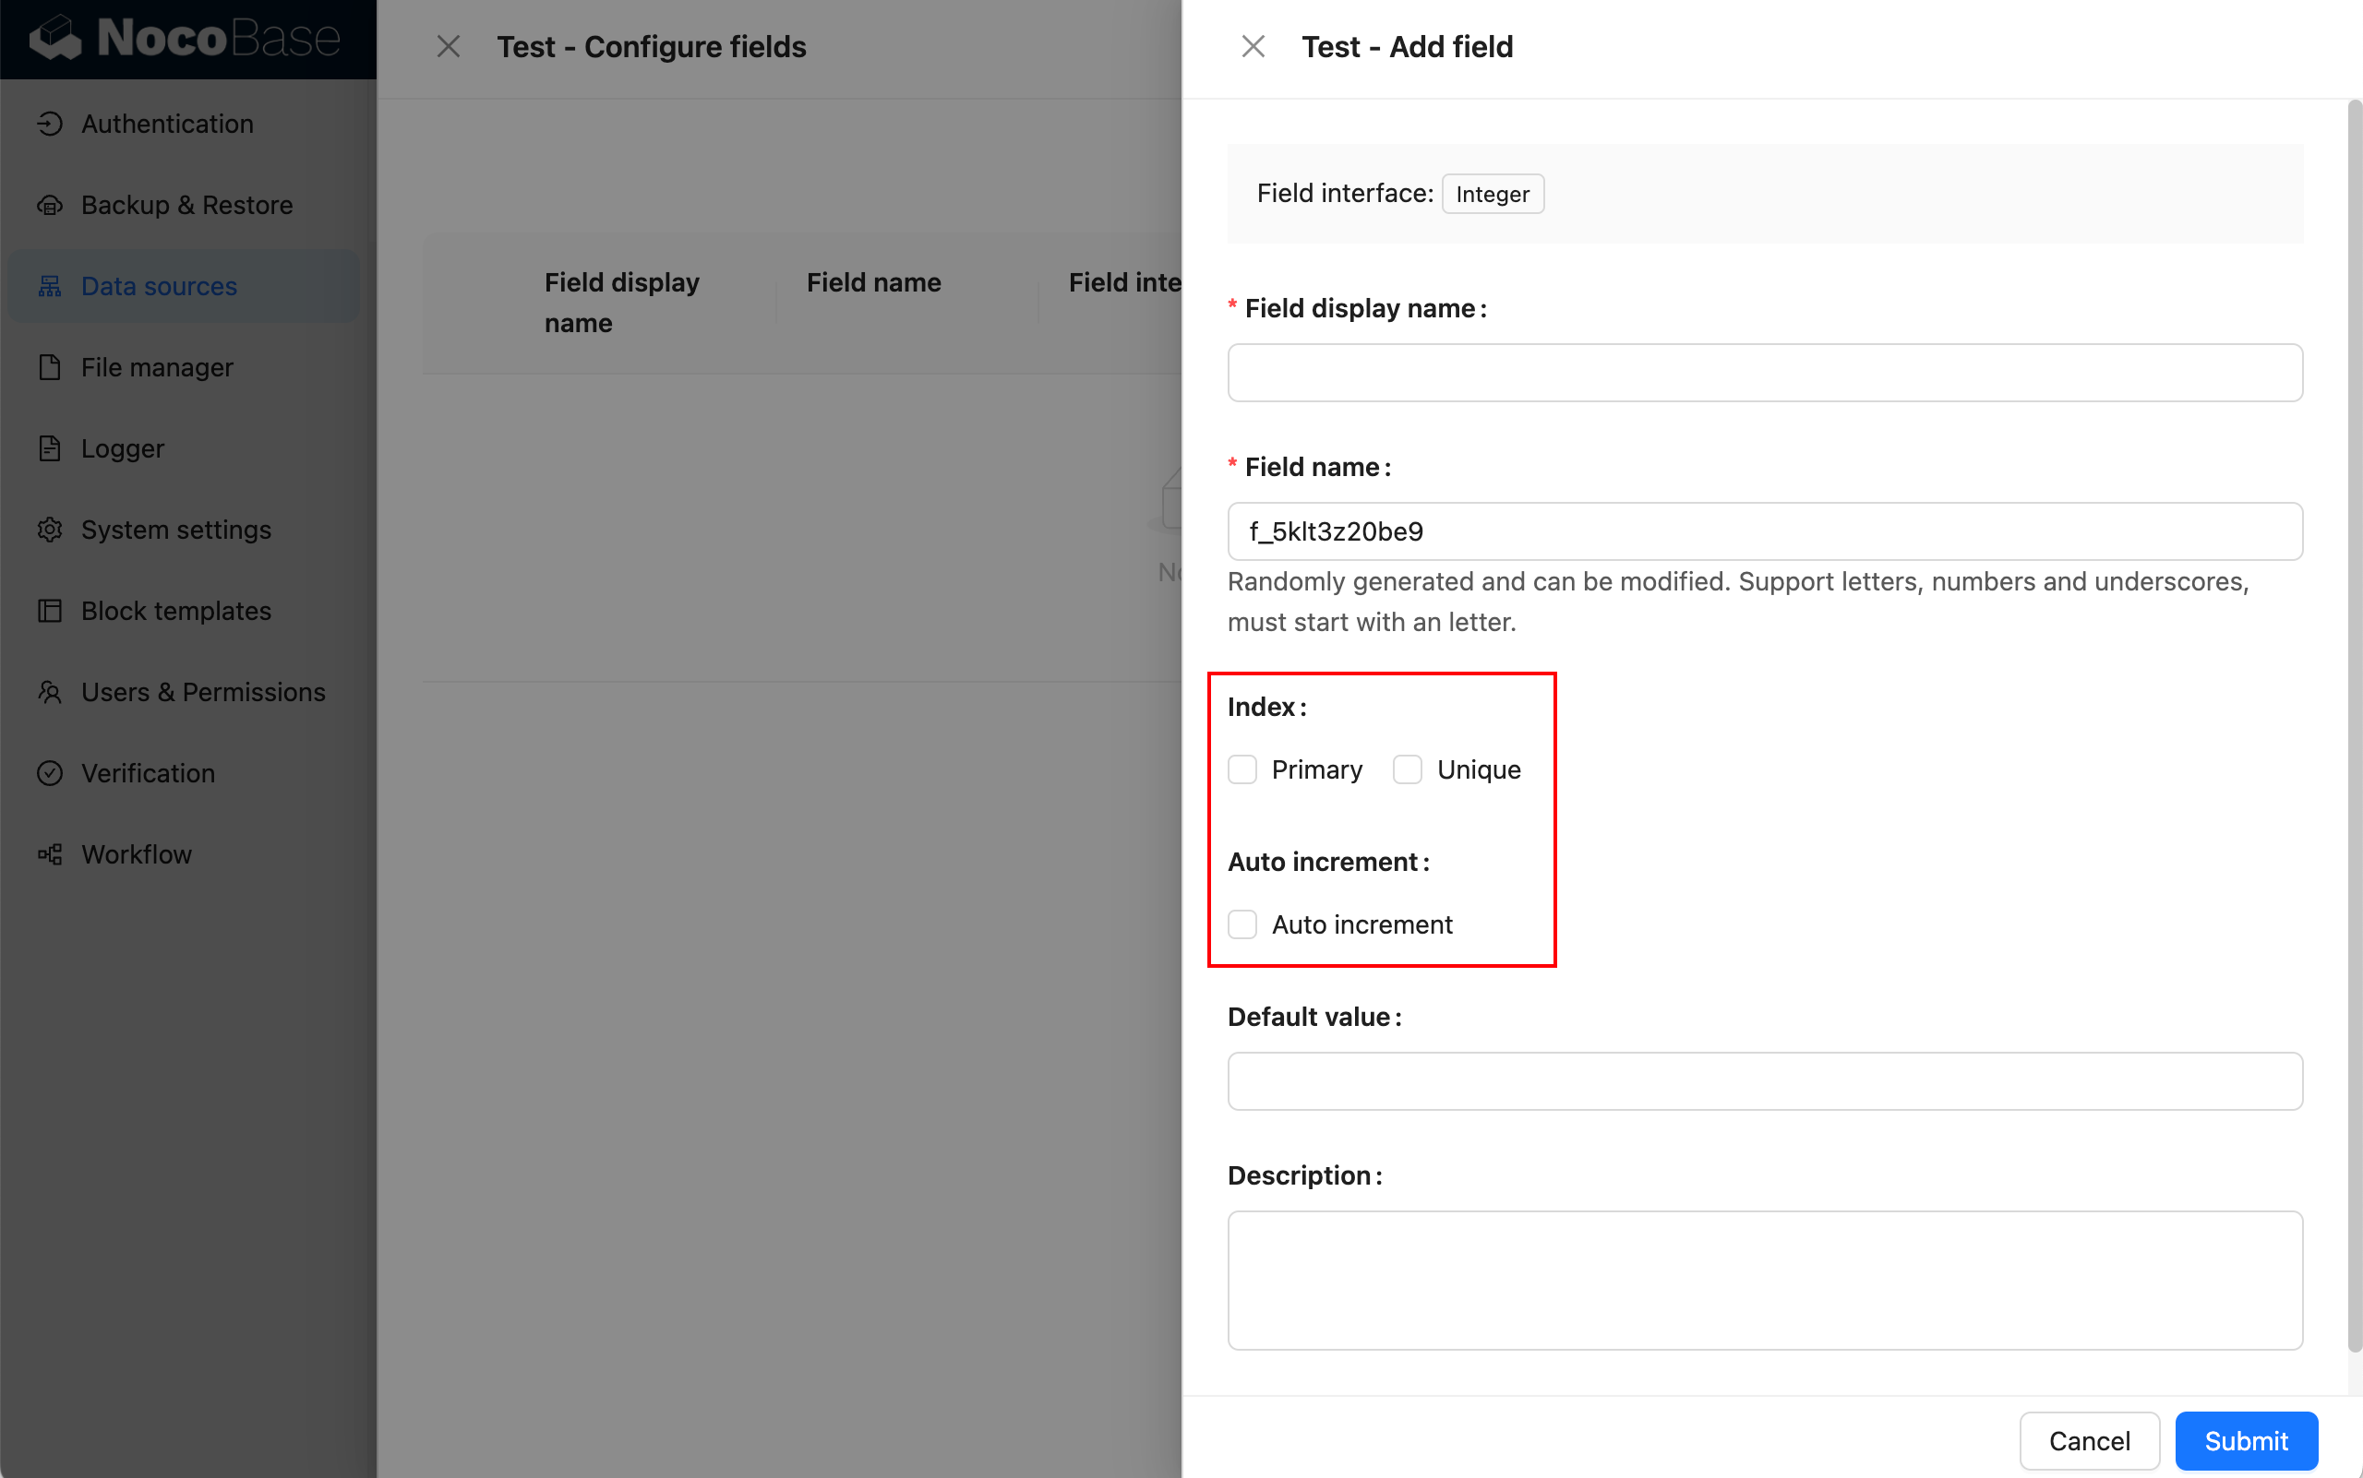Click the Verification sidebar icon
The image size is (2363, 1478).
tap(50, 773)
